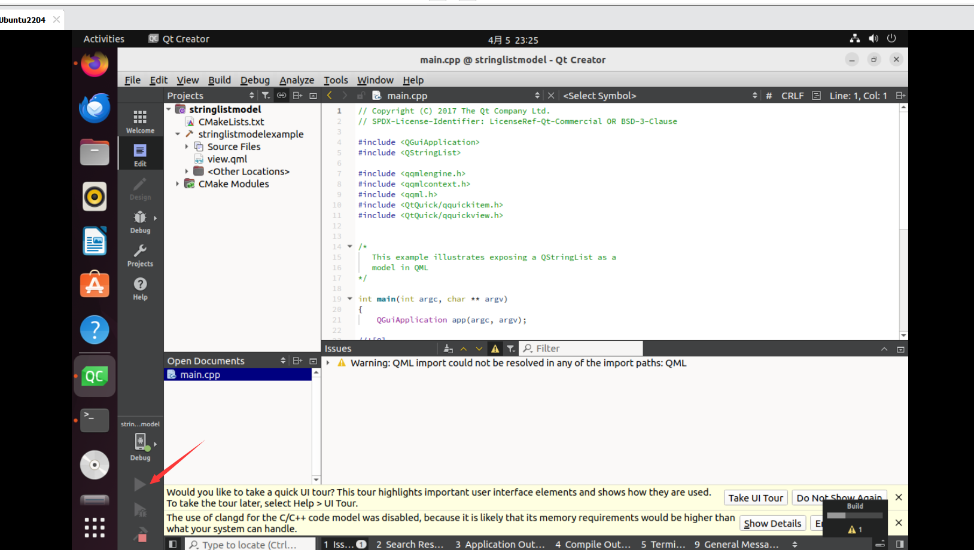Go to previous issue
The image size is (974, 550).
[x=464, y=349]
